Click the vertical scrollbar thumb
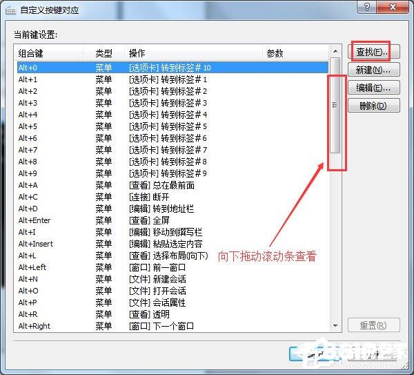Screen dimensions: 414x375 [335, 105]
